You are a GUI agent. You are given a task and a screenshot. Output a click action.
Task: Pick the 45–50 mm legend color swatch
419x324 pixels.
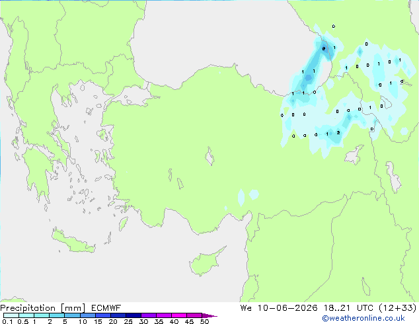pos(194,315)
